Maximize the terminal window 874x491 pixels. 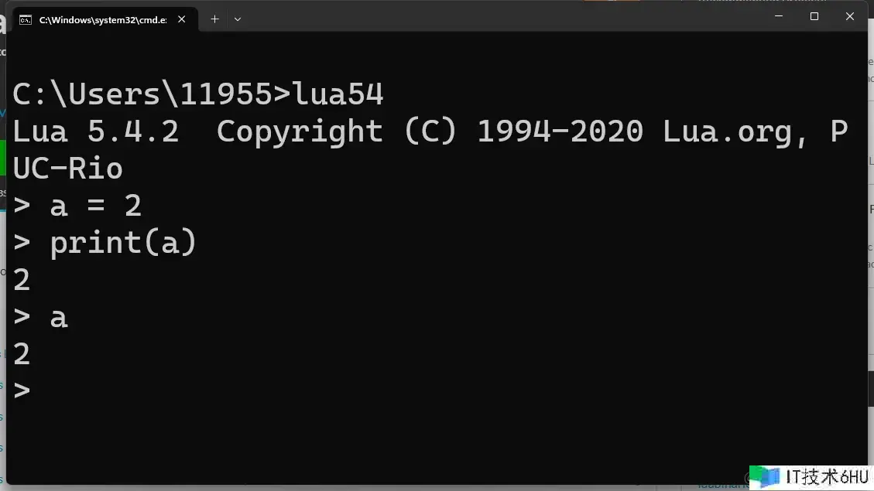(814, 16)
